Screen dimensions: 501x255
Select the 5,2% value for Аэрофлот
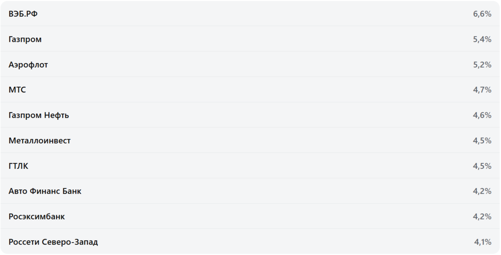click(x=482, y=65)
